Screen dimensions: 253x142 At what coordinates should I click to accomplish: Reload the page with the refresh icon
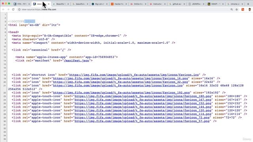[x=13, y=9]
